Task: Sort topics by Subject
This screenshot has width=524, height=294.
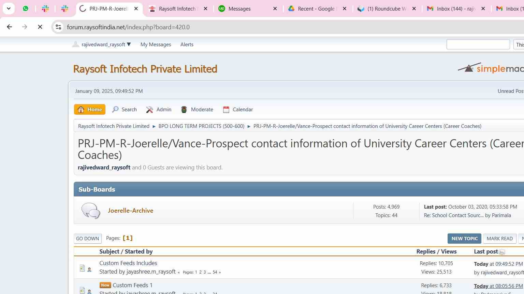Action: click(x=109, y=251)
